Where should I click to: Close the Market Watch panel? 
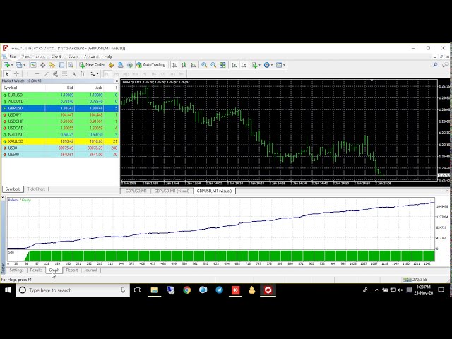tap(117, 81)
